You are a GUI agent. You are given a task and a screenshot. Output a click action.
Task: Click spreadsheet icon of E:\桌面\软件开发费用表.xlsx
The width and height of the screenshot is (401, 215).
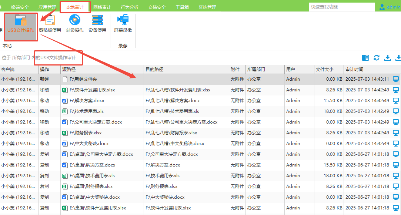click(65, 208)
